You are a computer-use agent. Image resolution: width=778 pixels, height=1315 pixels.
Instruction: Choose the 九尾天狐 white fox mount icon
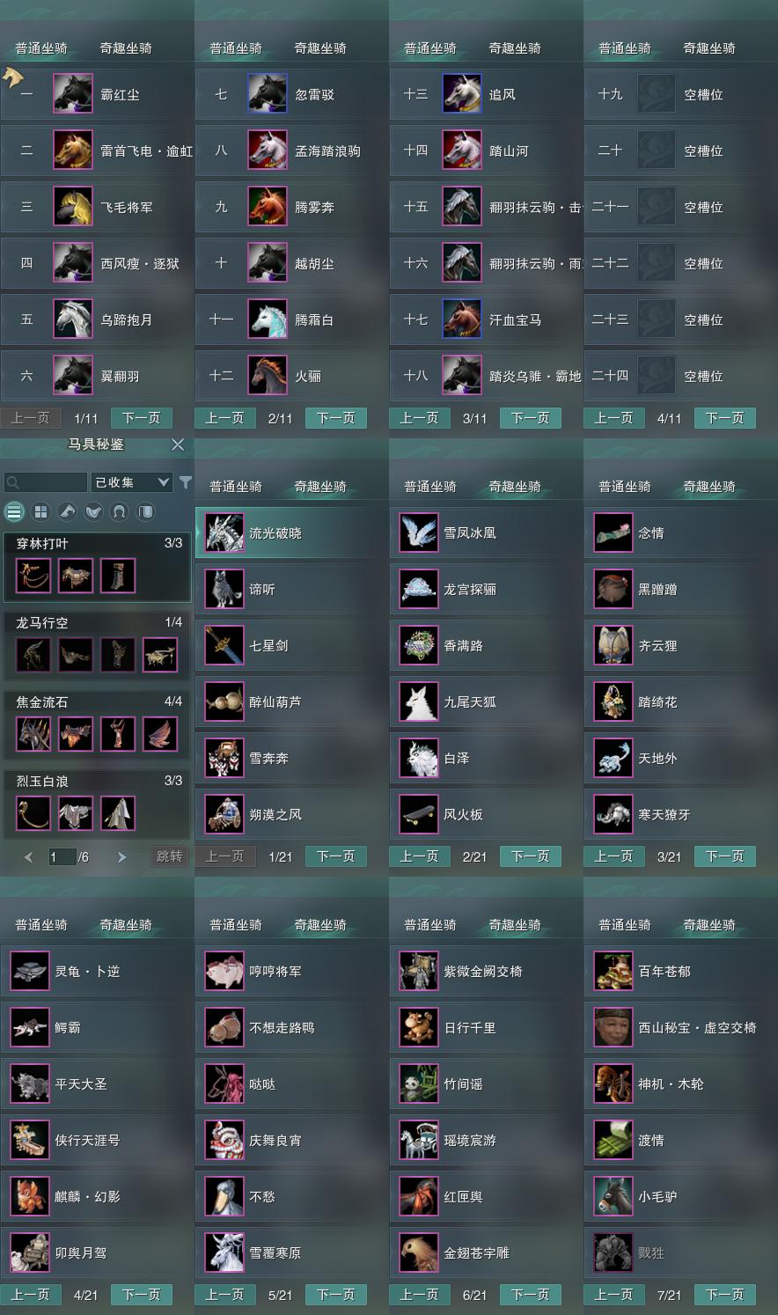coord(418,702)
